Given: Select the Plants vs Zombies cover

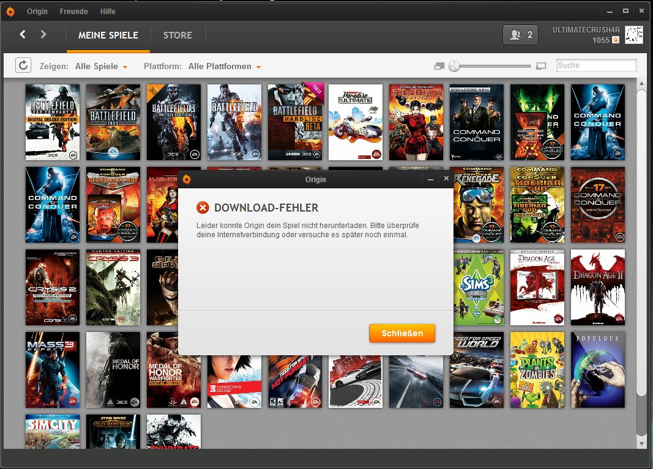Looking at the screenshot, I should point(537,370).
